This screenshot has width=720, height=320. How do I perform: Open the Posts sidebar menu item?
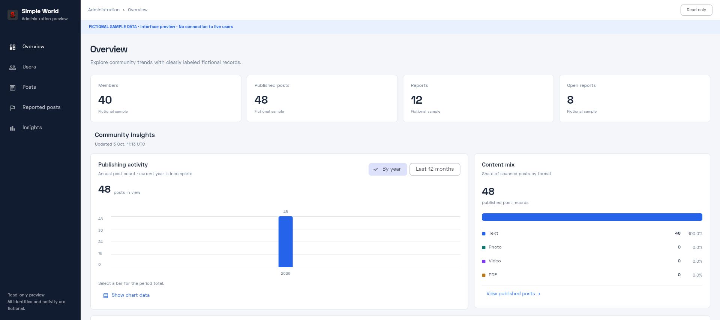pyautogui.click(x=40, y=87)
